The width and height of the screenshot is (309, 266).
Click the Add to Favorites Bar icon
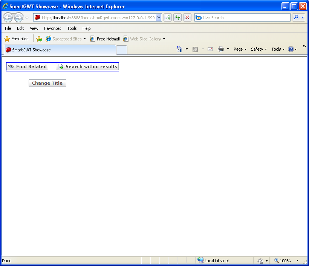(39, 39)
